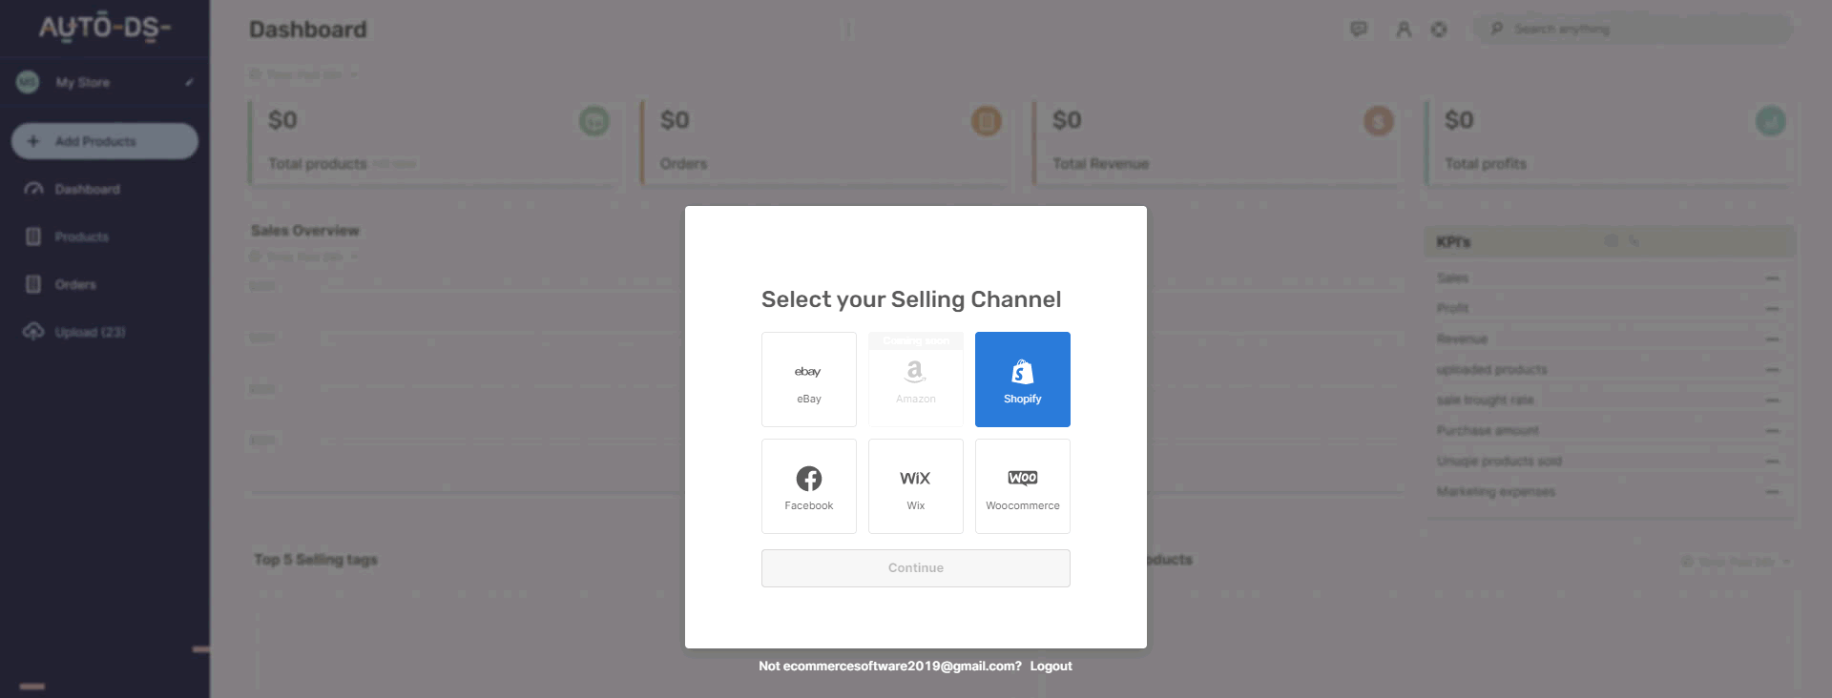Click the Add Products button
Image resolution: width=1832 pixels, height=698 pixels.
click(x=105, y=141)
